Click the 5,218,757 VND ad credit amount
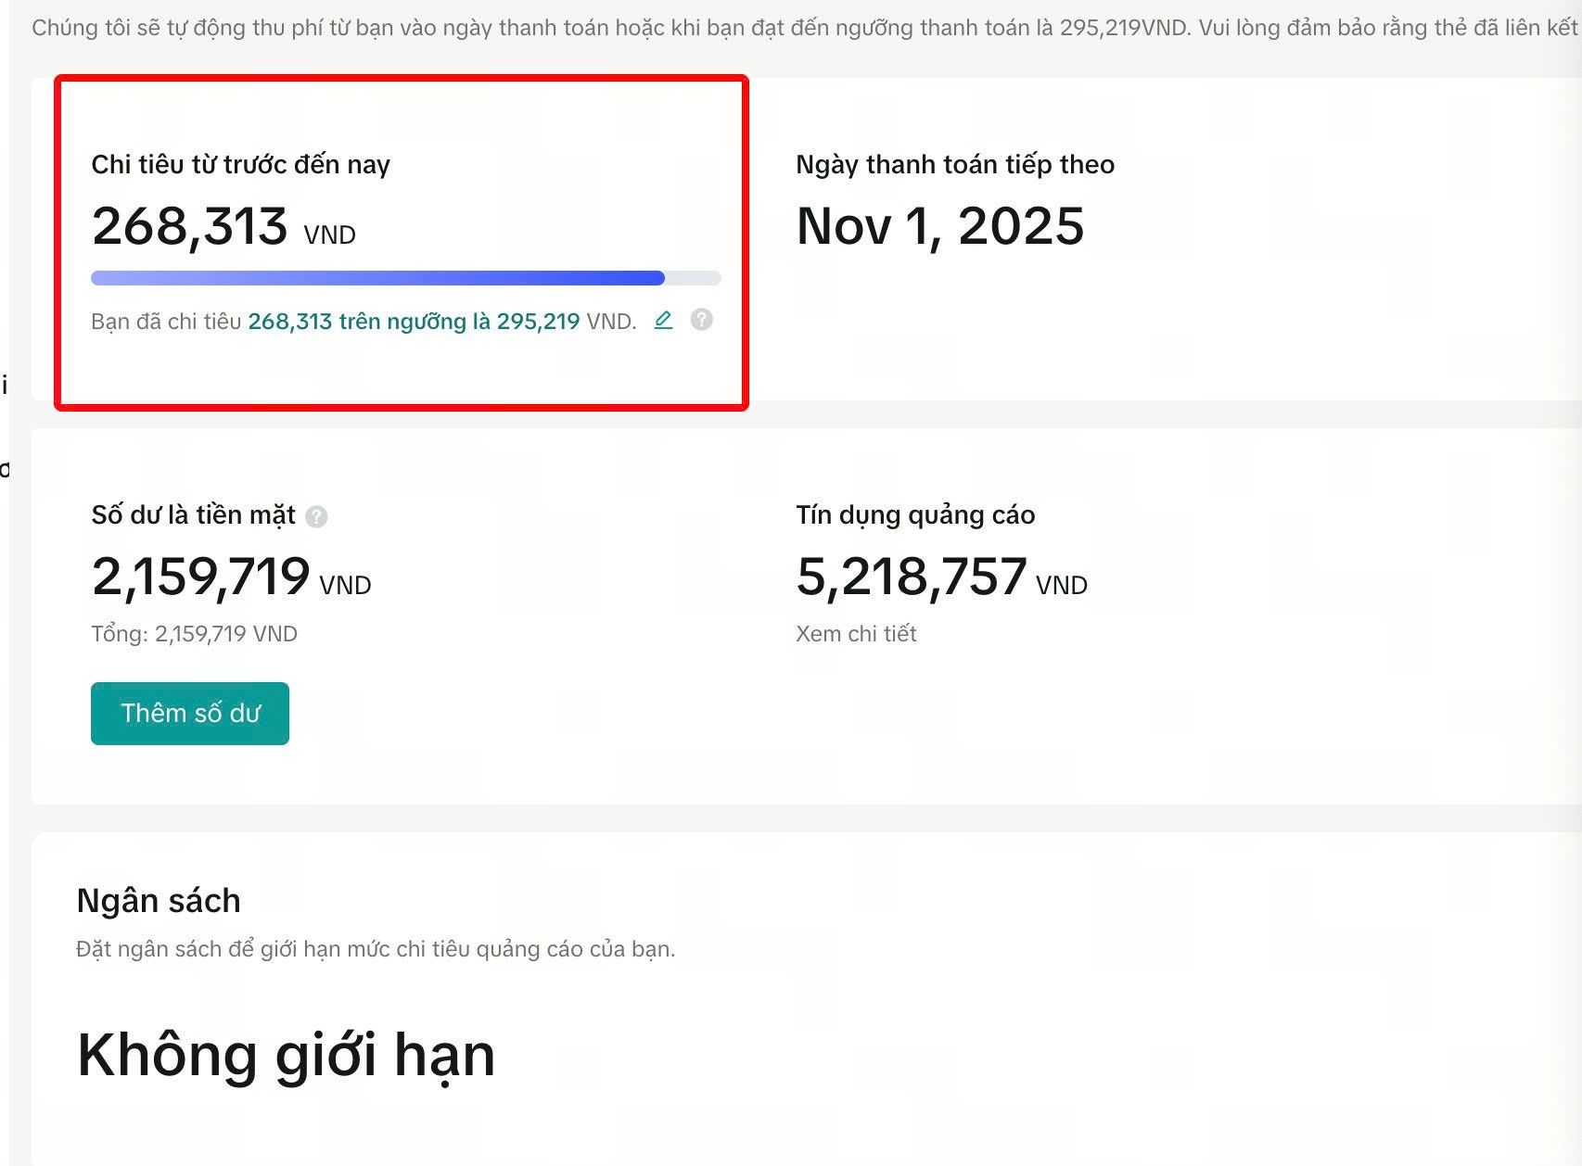 (x=941, y=577)
